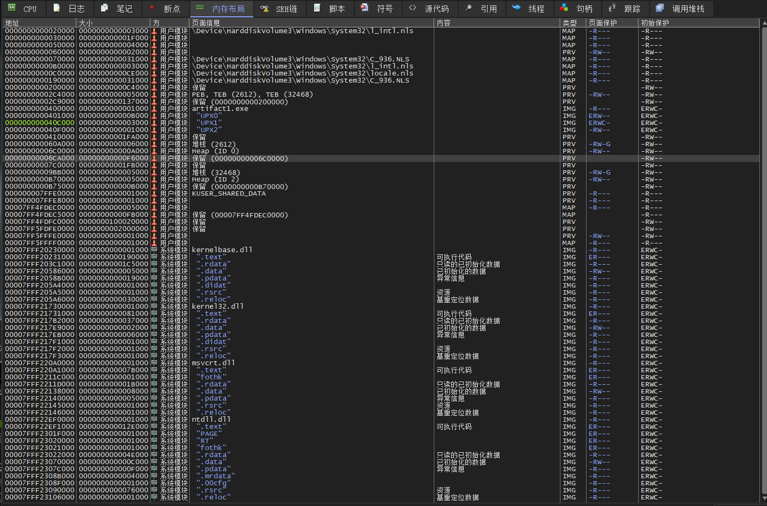Click the 脚本 script icon
This screenshot has height=506, width=767.
pos(317,8)
